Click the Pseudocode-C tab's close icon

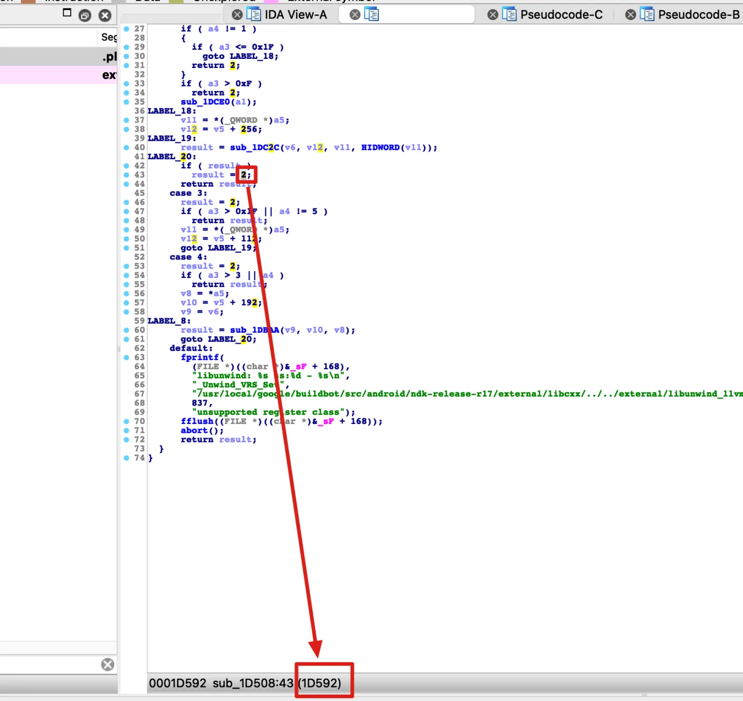pos(493,15)
